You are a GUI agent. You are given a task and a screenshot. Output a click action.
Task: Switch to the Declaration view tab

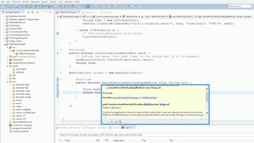coord(89,128)
